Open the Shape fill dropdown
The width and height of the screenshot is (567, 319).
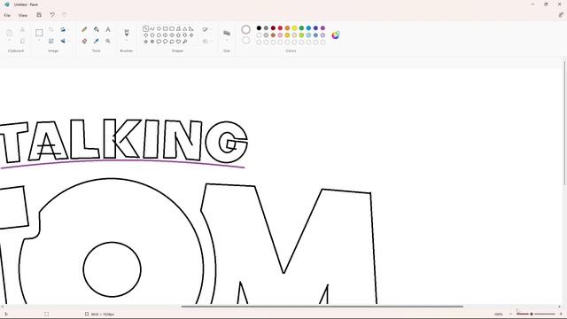206,42
